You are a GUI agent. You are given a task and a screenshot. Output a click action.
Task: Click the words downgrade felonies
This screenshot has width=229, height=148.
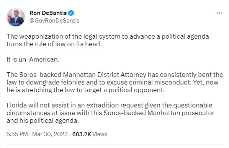[x=56, y=82]
